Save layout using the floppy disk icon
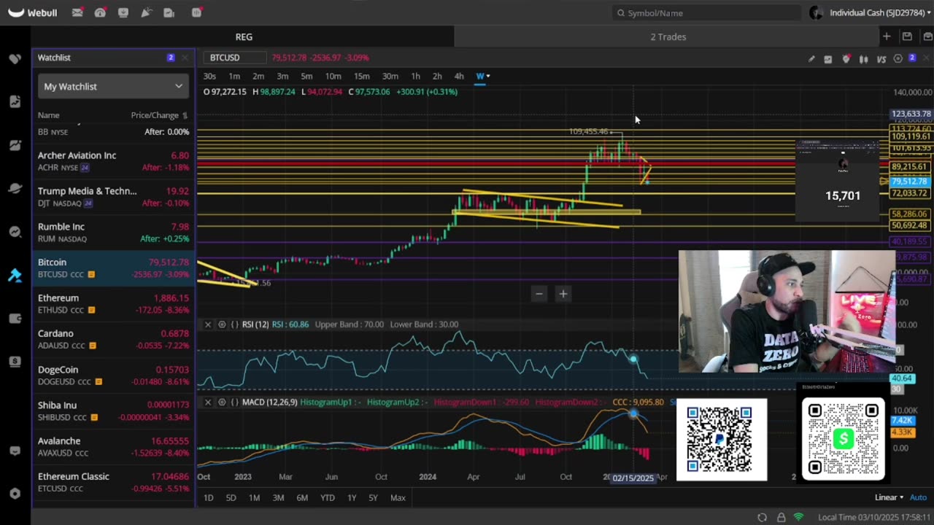The image size is (934, 525). tap(907, 36)
